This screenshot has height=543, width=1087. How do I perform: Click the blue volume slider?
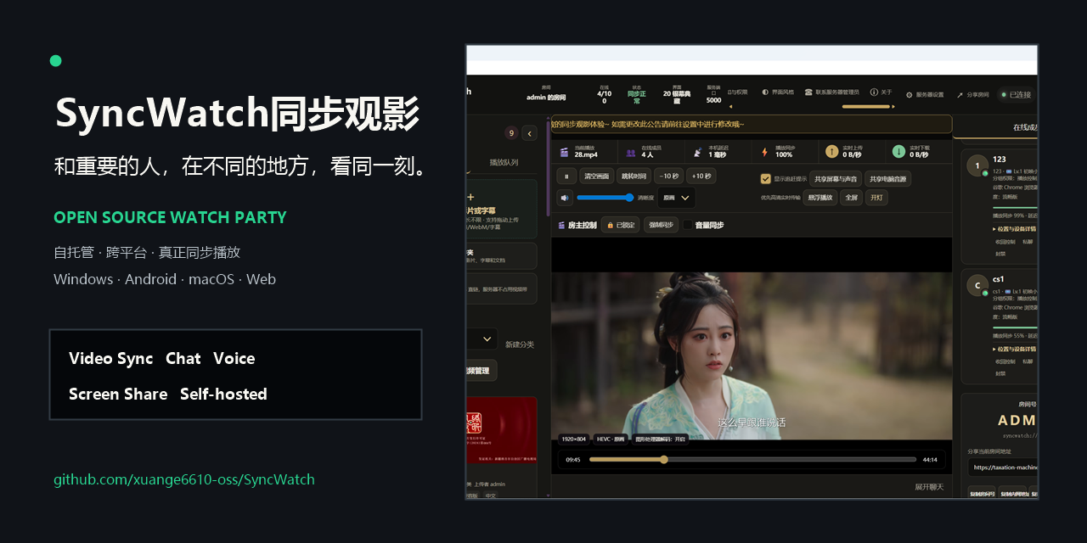605,198
